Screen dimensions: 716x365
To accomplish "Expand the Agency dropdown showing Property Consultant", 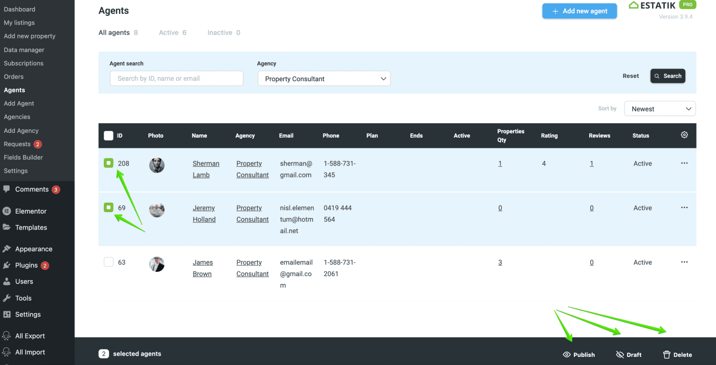I will 324,79.
